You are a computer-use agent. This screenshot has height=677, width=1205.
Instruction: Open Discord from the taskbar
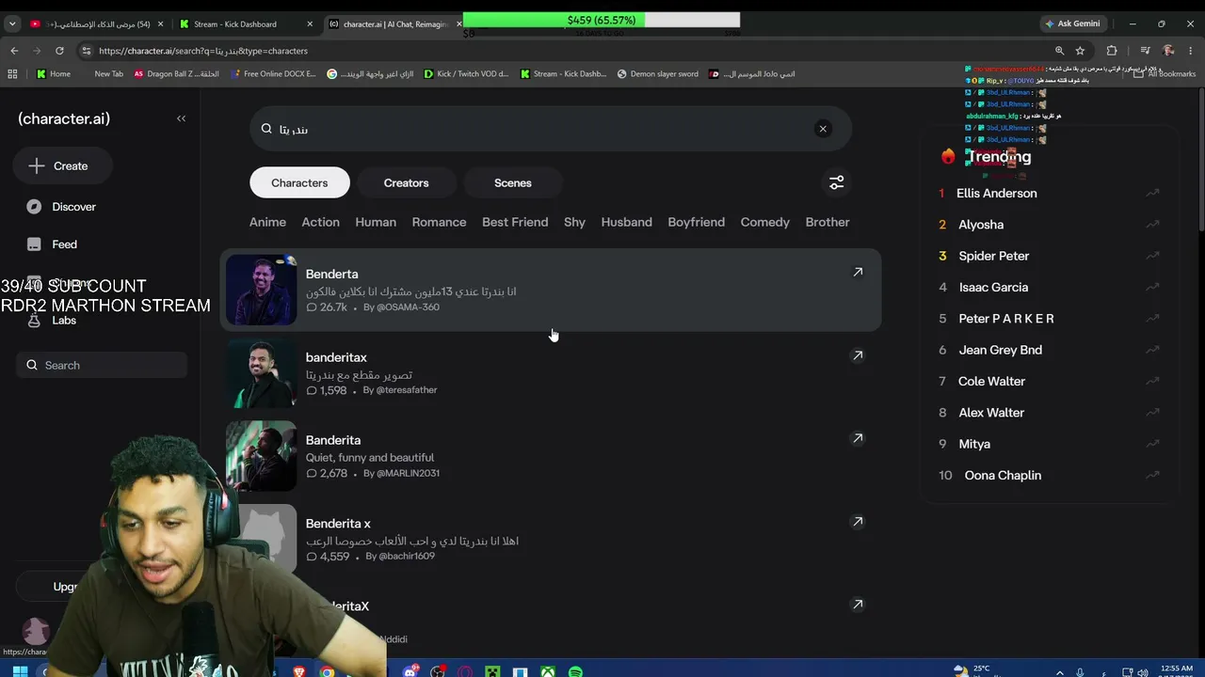[x=410, y=671]
